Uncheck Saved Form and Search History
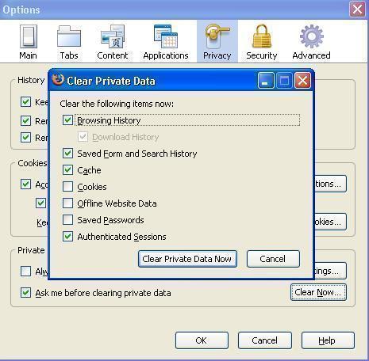369x361 pixels. [x=67, y=154]
